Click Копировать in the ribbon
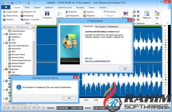The width and height of the screenshot is (172, 112). click(72, 16)
